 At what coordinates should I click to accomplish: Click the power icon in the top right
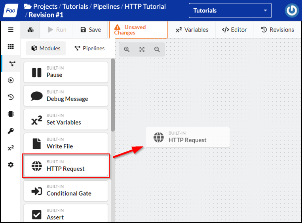coord(292,11)
